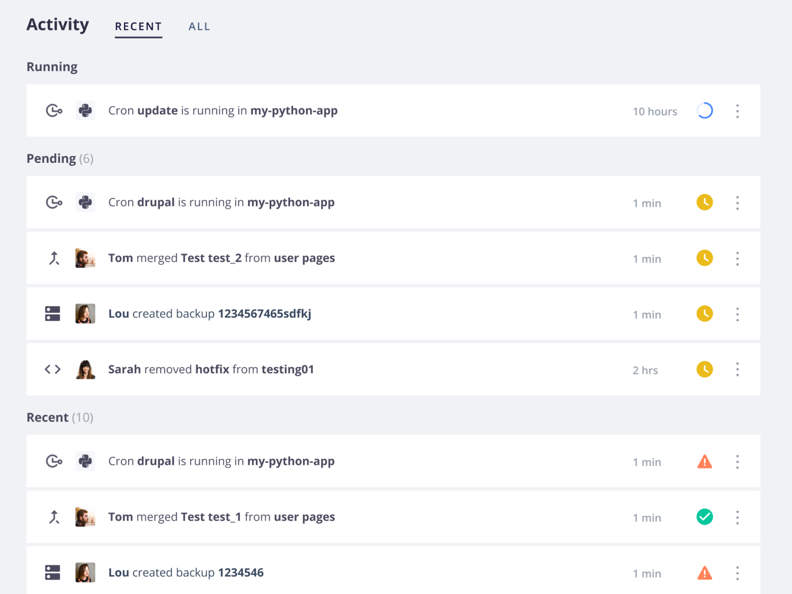Open the options menu for the running Cron update
Viewport: 792px width, 594px height.
click(737, 111)
